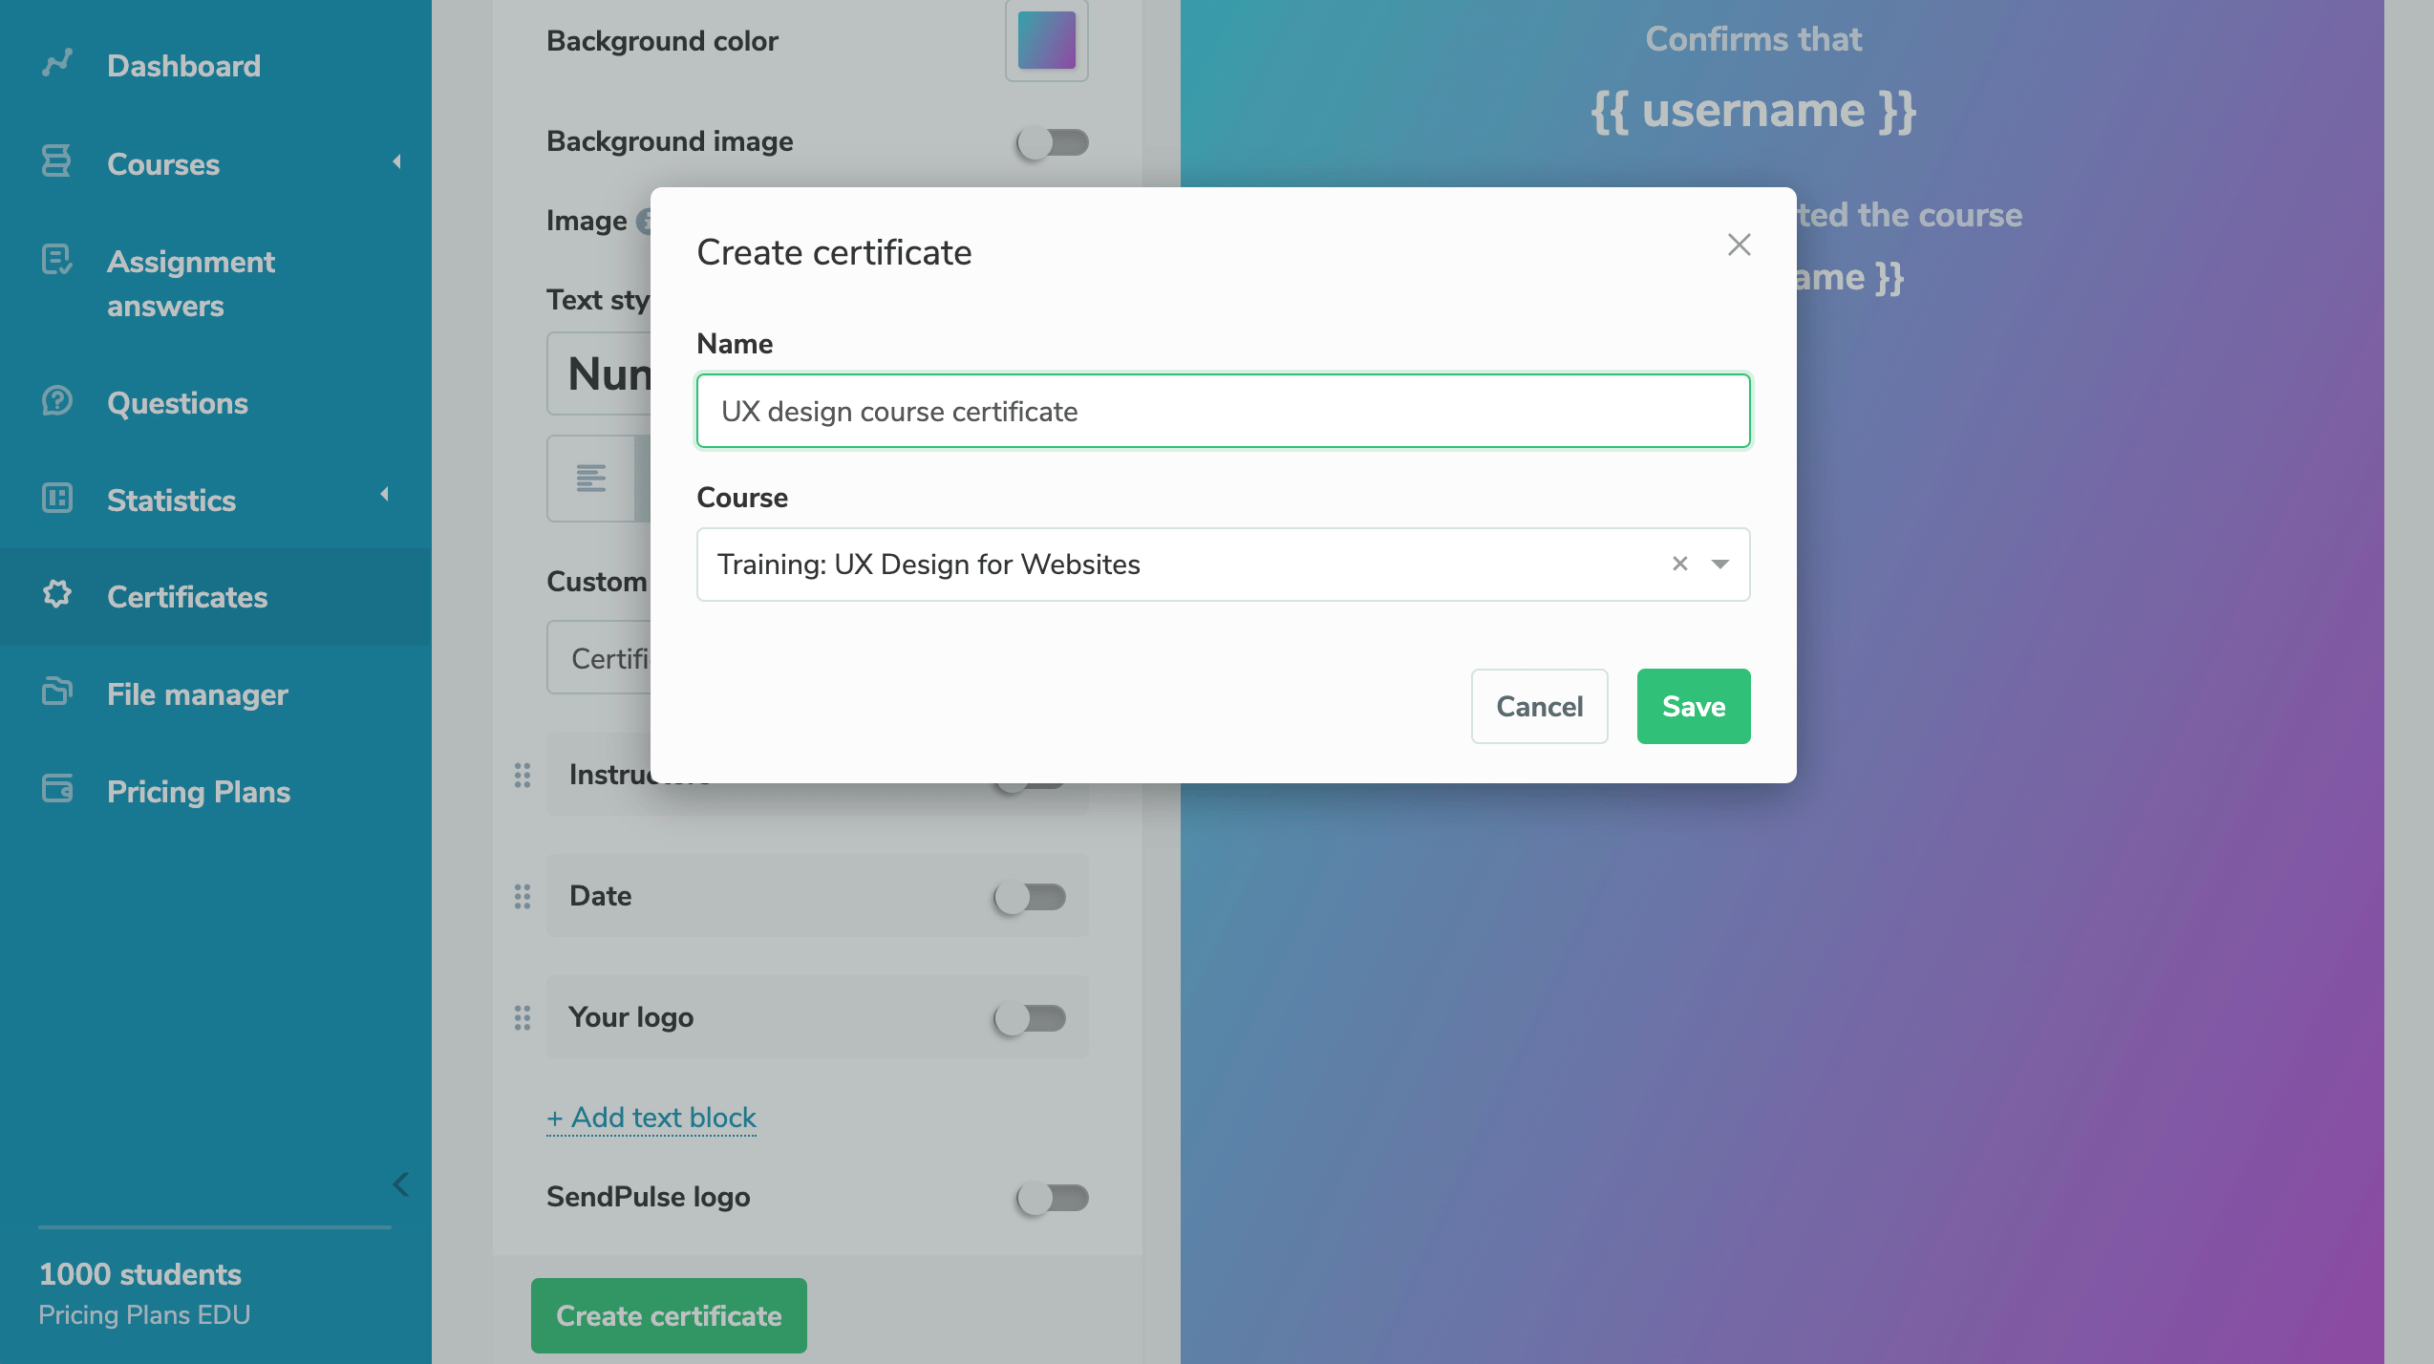
Task: Click the Questions help-bubble icon
Action: [x=56, y=401]
